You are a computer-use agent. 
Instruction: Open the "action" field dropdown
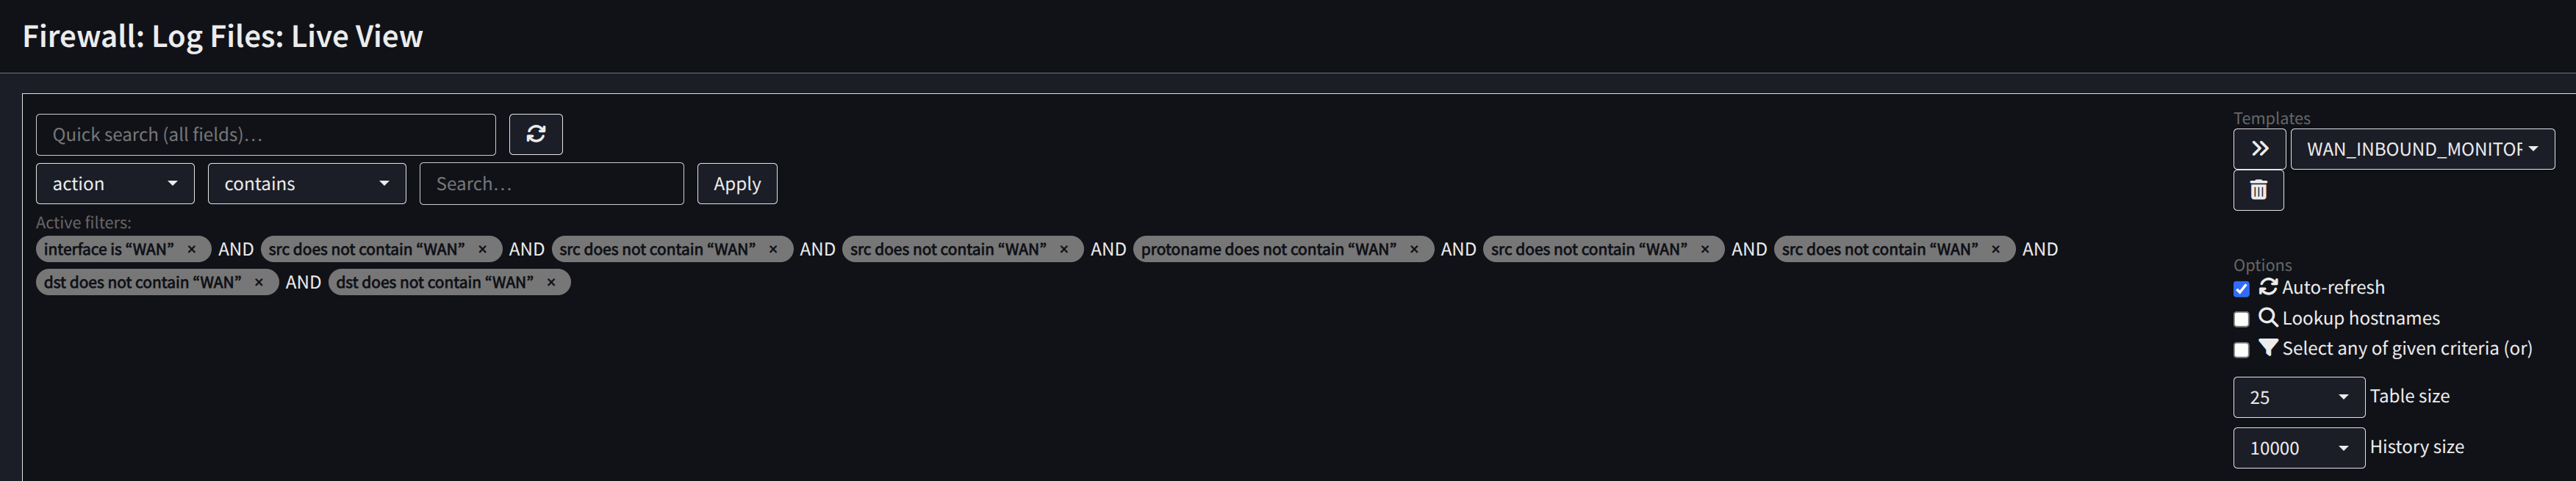[x=115, y=184]
